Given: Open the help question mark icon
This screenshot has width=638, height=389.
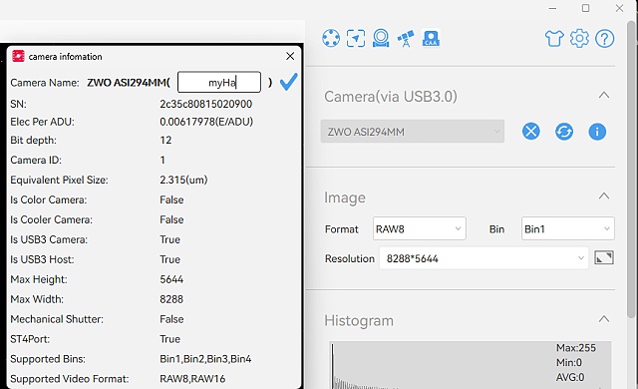Looking at the screenshot, I should coord(605,39).
